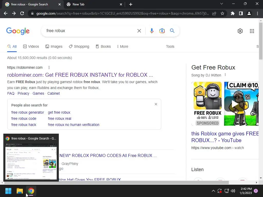Click into the free robux search field
The height and width of the screenshot is (197, 263).
pos(91,31)
